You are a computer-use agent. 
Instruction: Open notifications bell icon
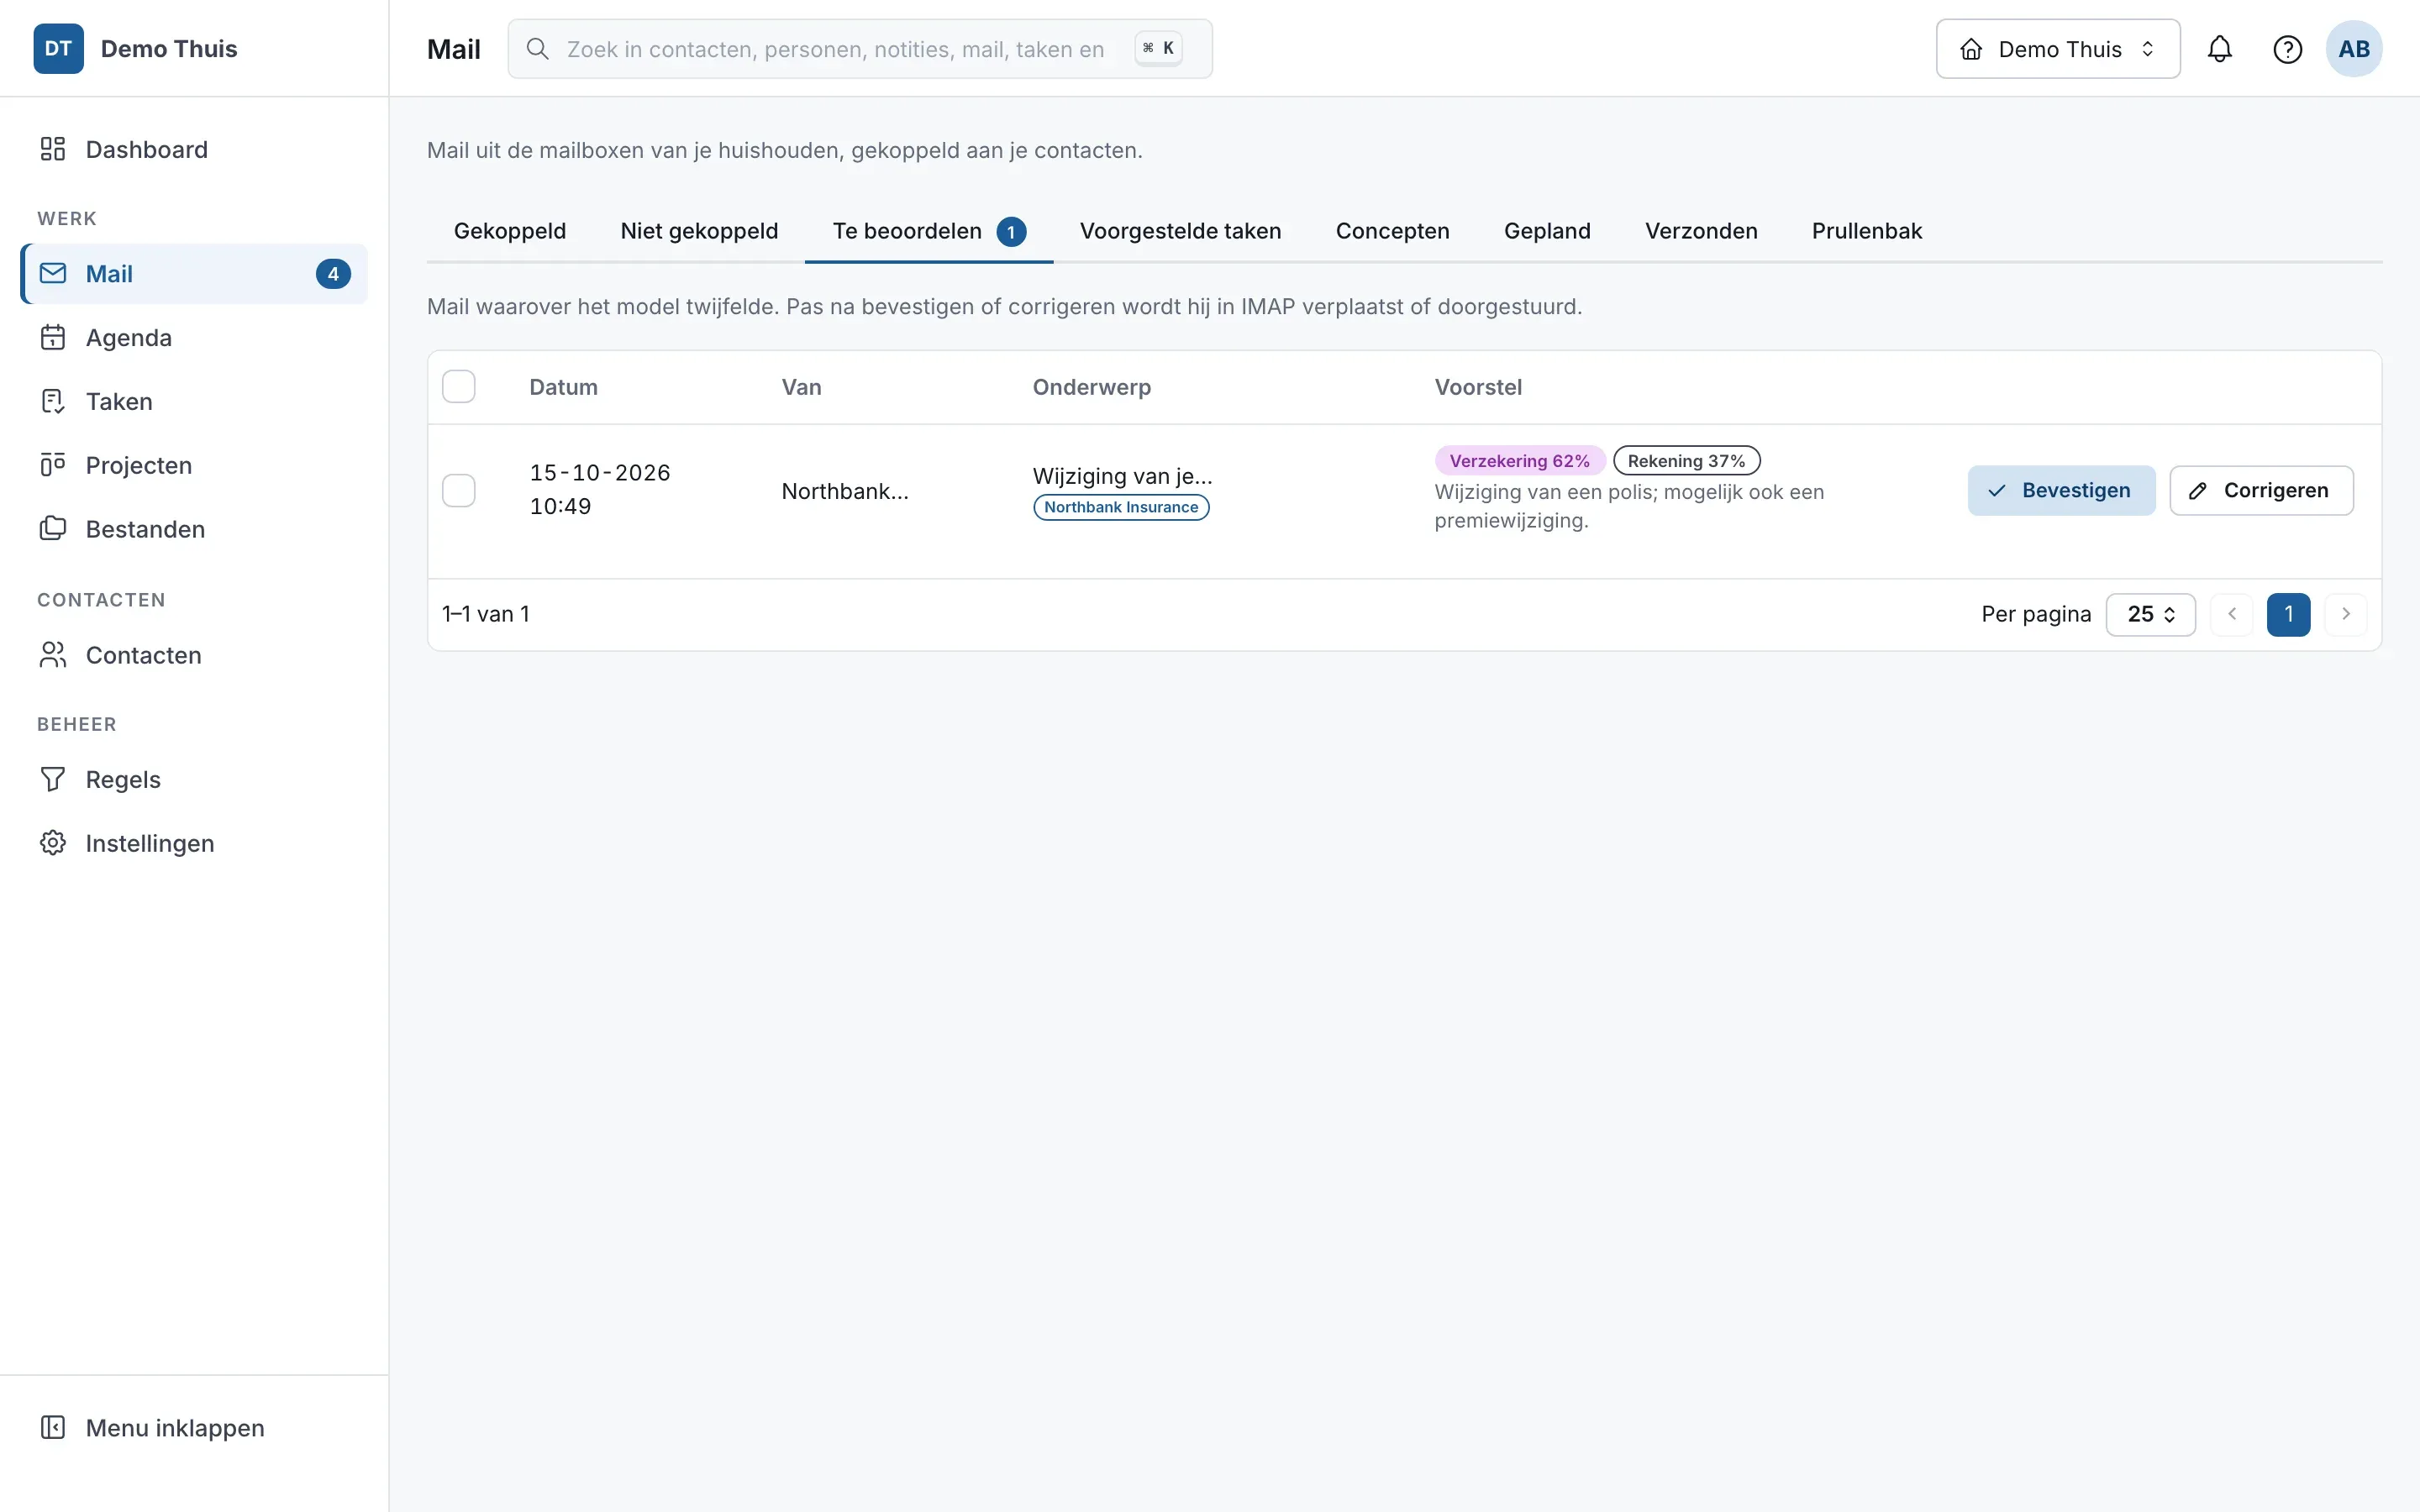point(2220,49)
